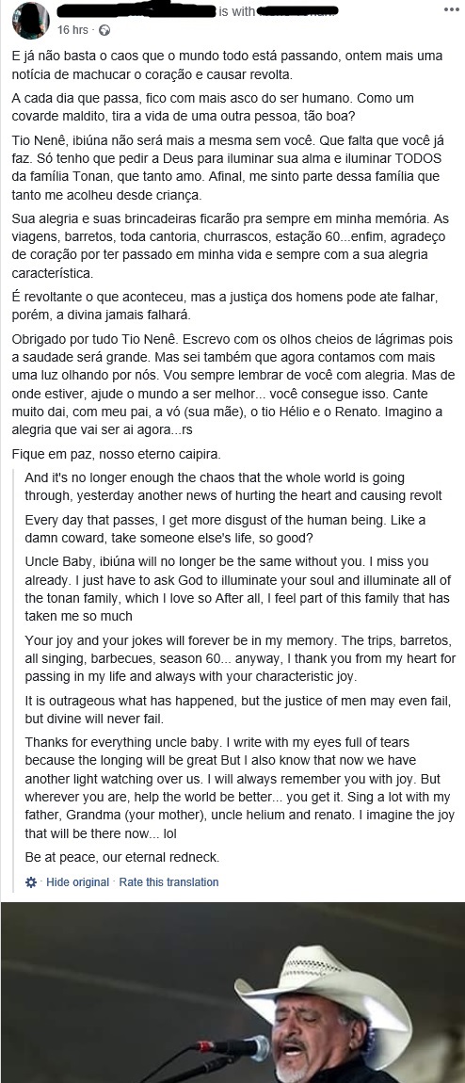Screen dimensions: 465x1083
Task: Toggle 'Hide original' text
Action: click(x=77, y=882)
